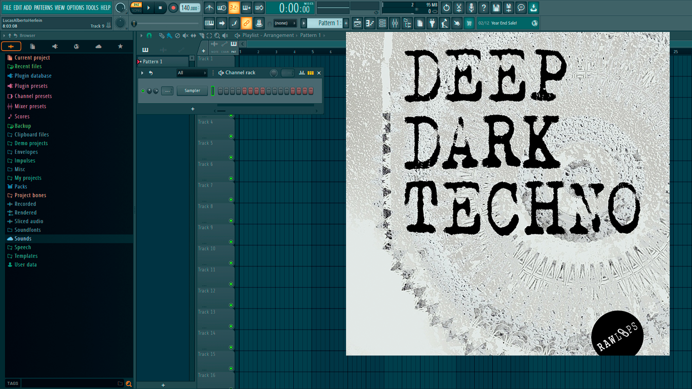
Task: Open the snap (none) dropdown
Action: pyautogui.click(x=285, y=23)
